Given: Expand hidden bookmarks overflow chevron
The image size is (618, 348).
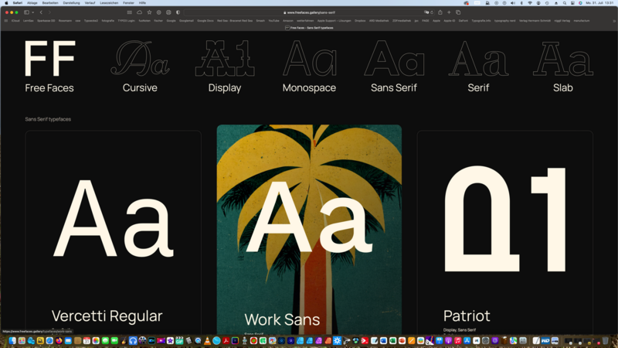Looking at the screenshot, I should (613, 21).
